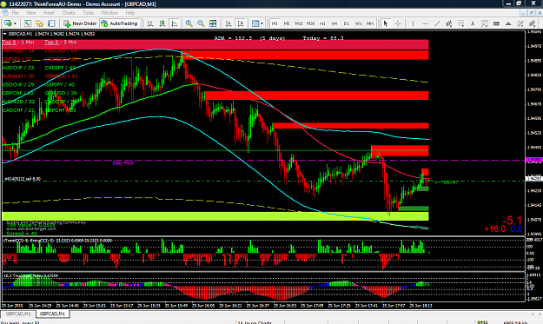543x324 pixels.
Task: Open the Templates icon
Action: pos(255,23)
